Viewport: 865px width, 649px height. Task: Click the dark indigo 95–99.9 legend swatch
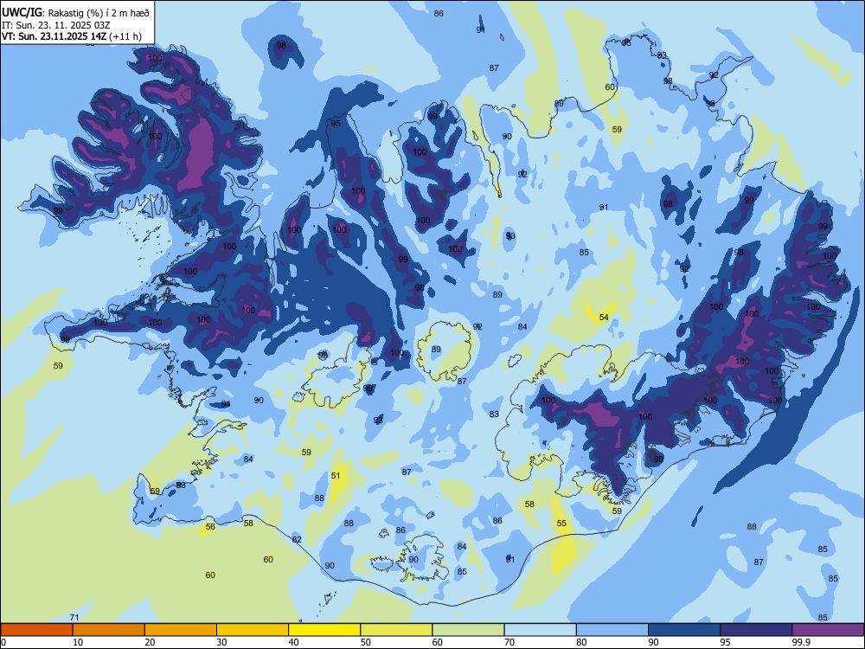point(756,630)
